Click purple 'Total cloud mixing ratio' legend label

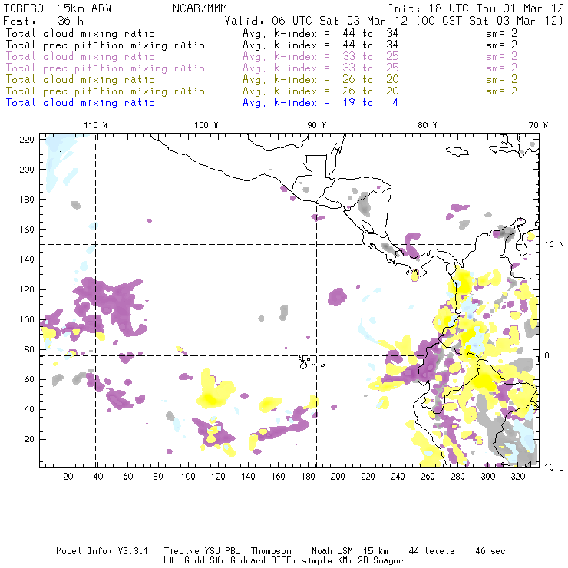click(x=81, y=57)
